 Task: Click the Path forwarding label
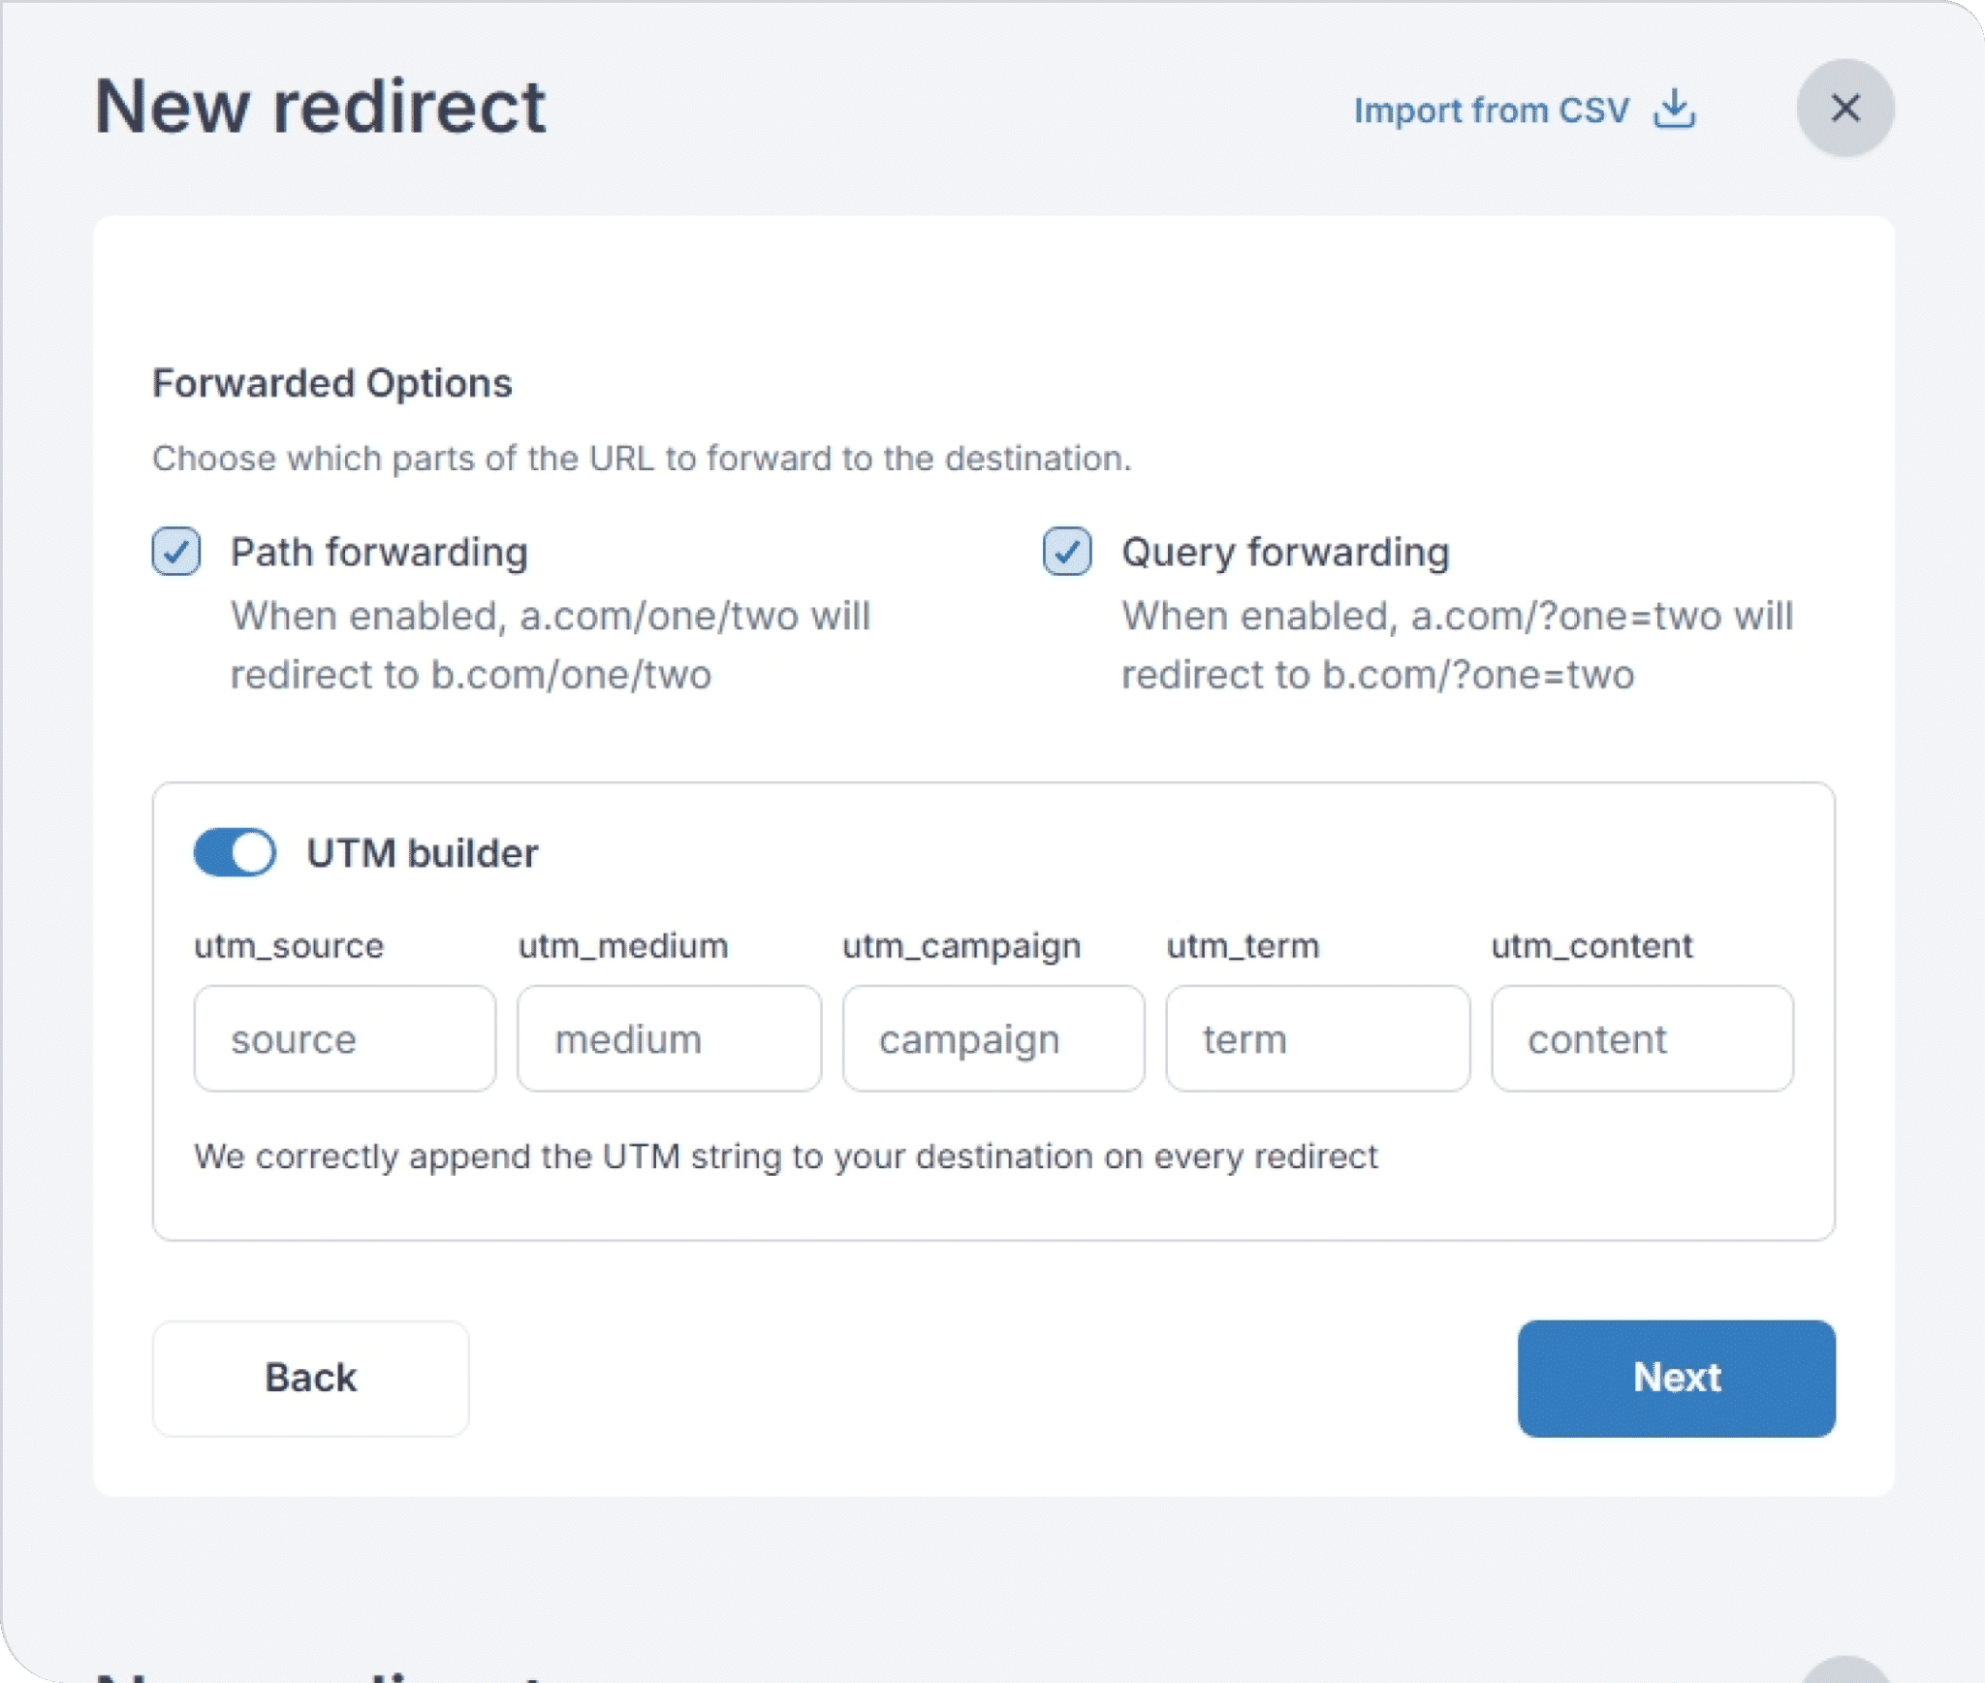click(x=379, y=551)
